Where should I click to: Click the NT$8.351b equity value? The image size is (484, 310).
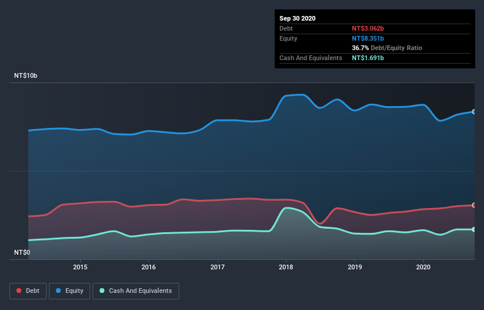point(368,38)
